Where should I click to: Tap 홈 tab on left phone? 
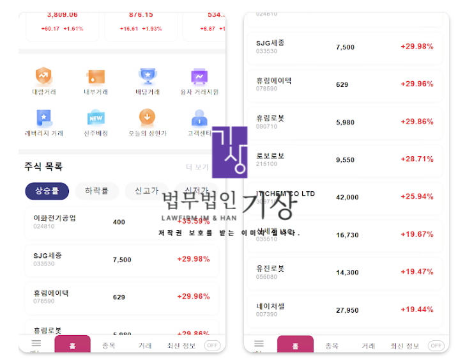click(x=72, y=344)
